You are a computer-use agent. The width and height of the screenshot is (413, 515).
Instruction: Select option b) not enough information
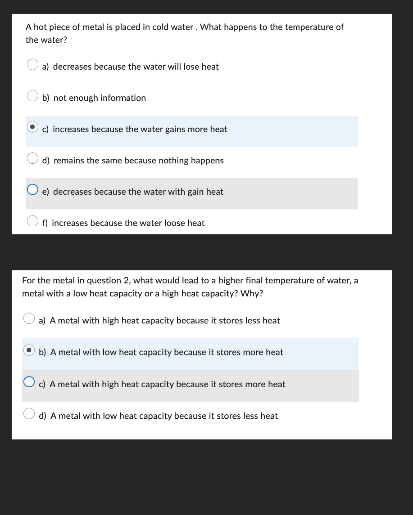click(x=32, y=95)
